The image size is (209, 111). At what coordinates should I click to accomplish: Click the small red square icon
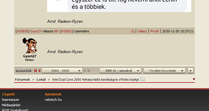[194, 79]
